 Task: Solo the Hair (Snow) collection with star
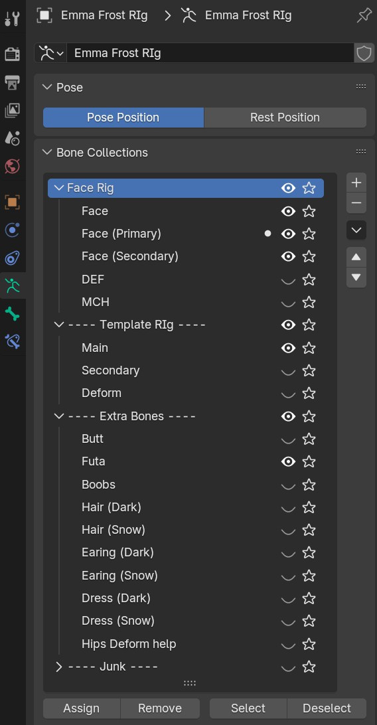pos(309,530)
